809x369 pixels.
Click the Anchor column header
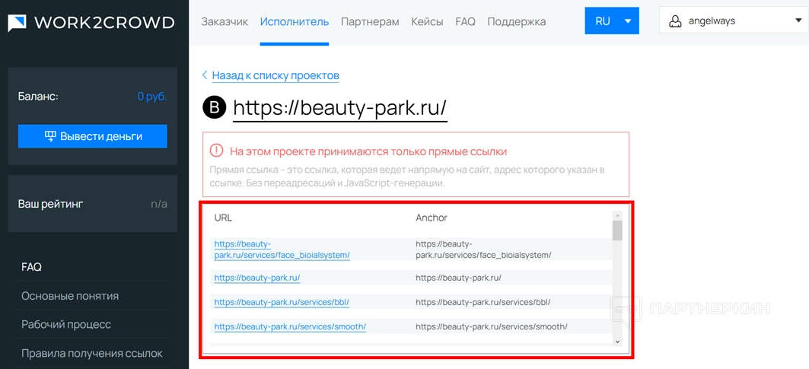(432, 218)
